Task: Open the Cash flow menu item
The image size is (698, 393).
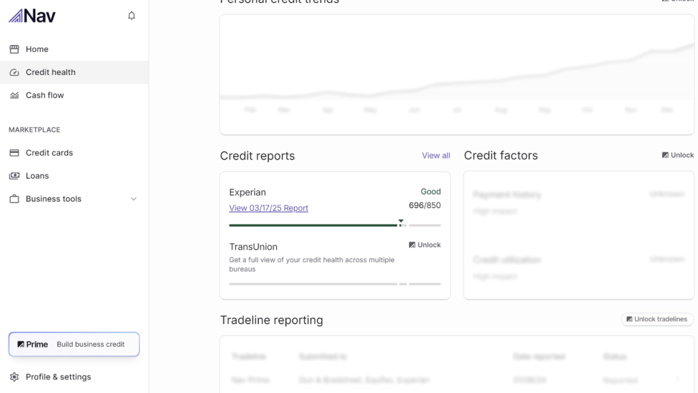Action: [45, 96]
